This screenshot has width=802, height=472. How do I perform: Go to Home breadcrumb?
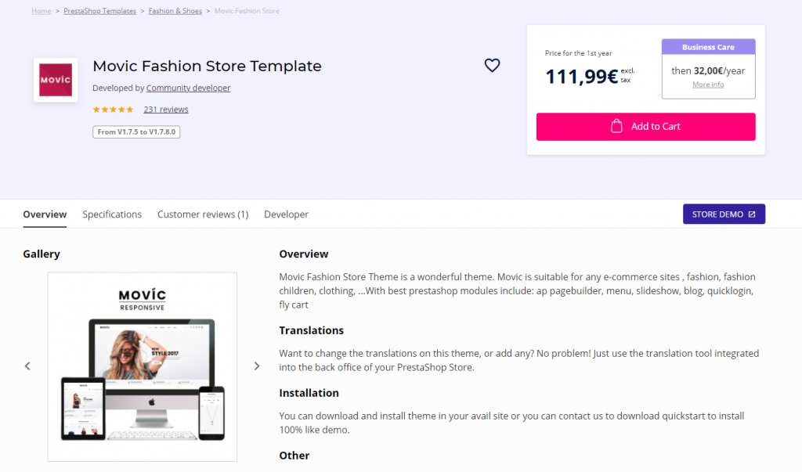(42, 11)
